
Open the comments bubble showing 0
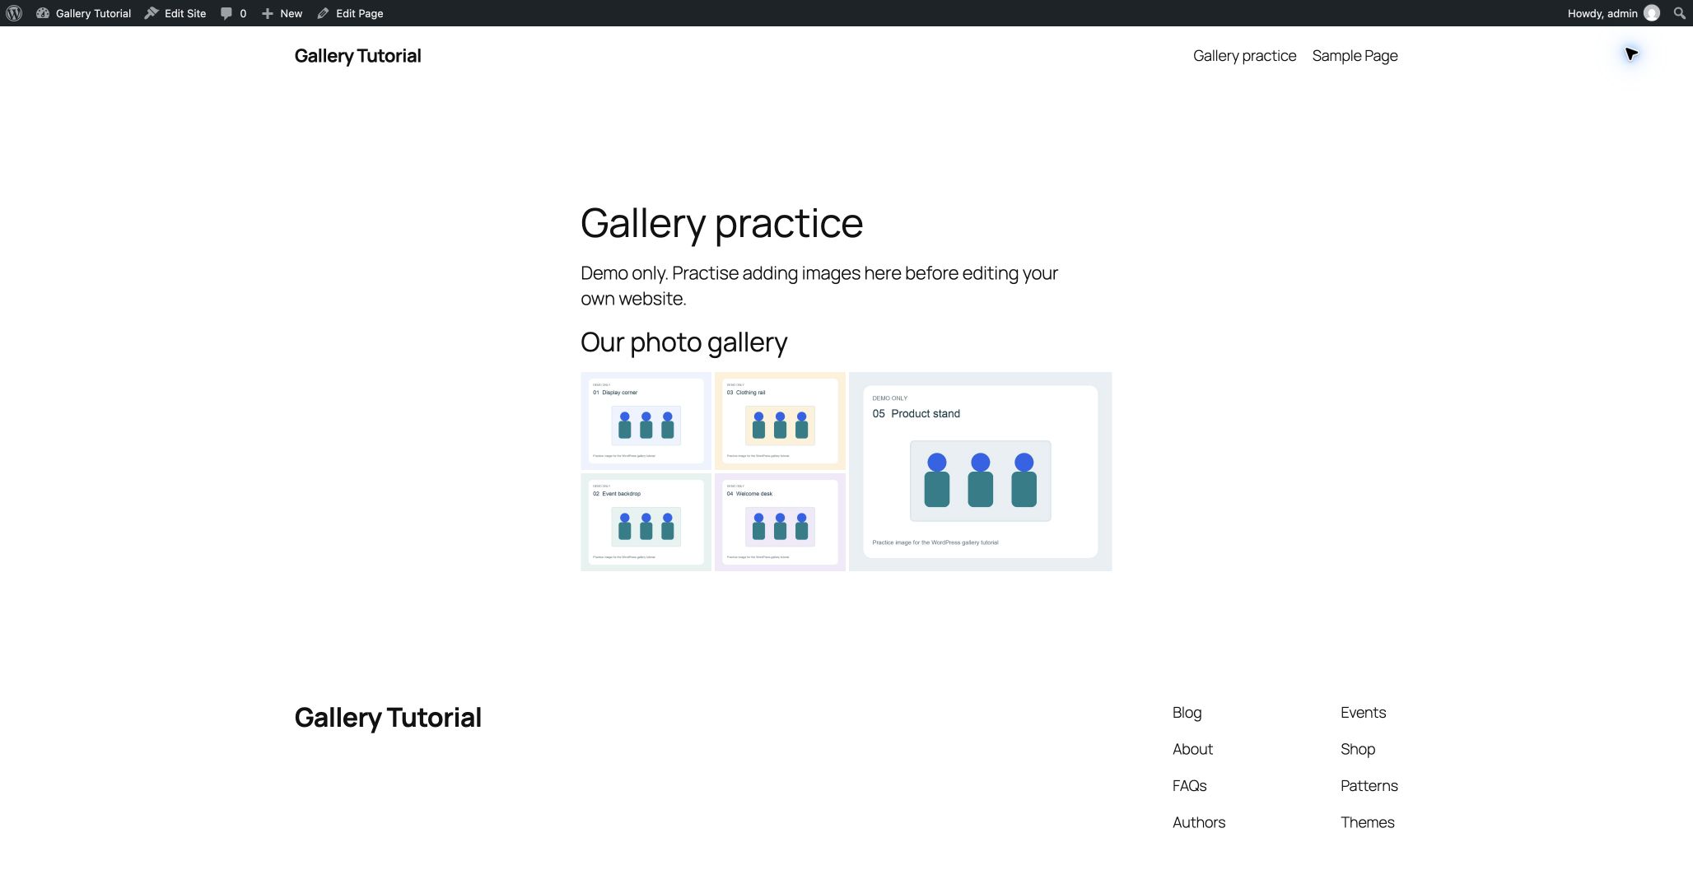click(233, 13)
